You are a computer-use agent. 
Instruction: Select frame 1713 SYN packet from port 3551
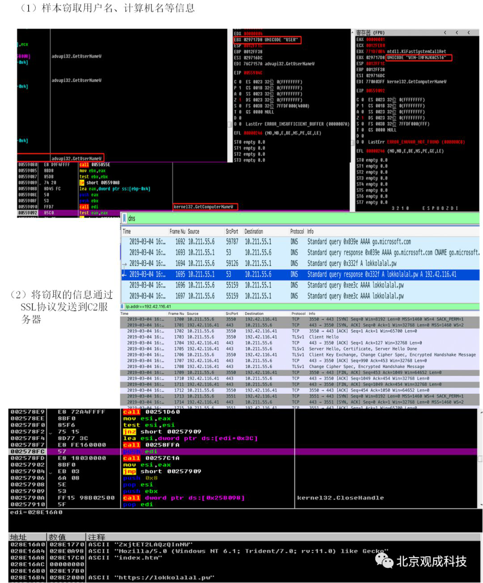coord(300,396)
